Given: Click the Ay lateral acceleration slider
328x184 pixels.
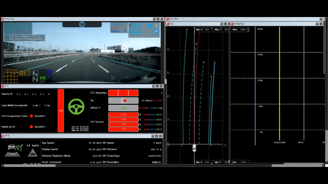Looking at the screenshot, I should pyautogui.click(x=123, y=101).
